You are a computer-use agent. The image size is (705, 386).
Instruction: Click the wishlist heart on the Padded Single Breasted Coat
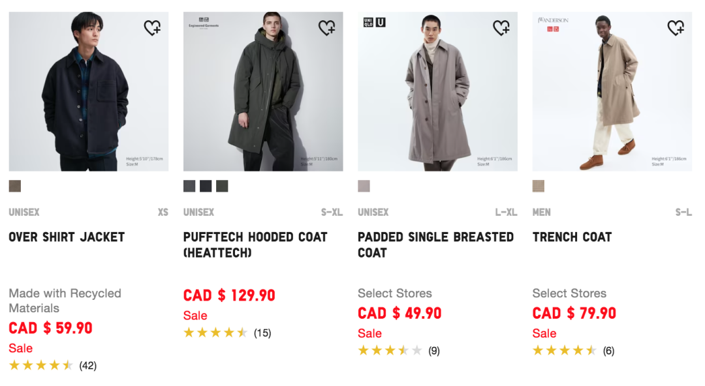click(501, 27)
